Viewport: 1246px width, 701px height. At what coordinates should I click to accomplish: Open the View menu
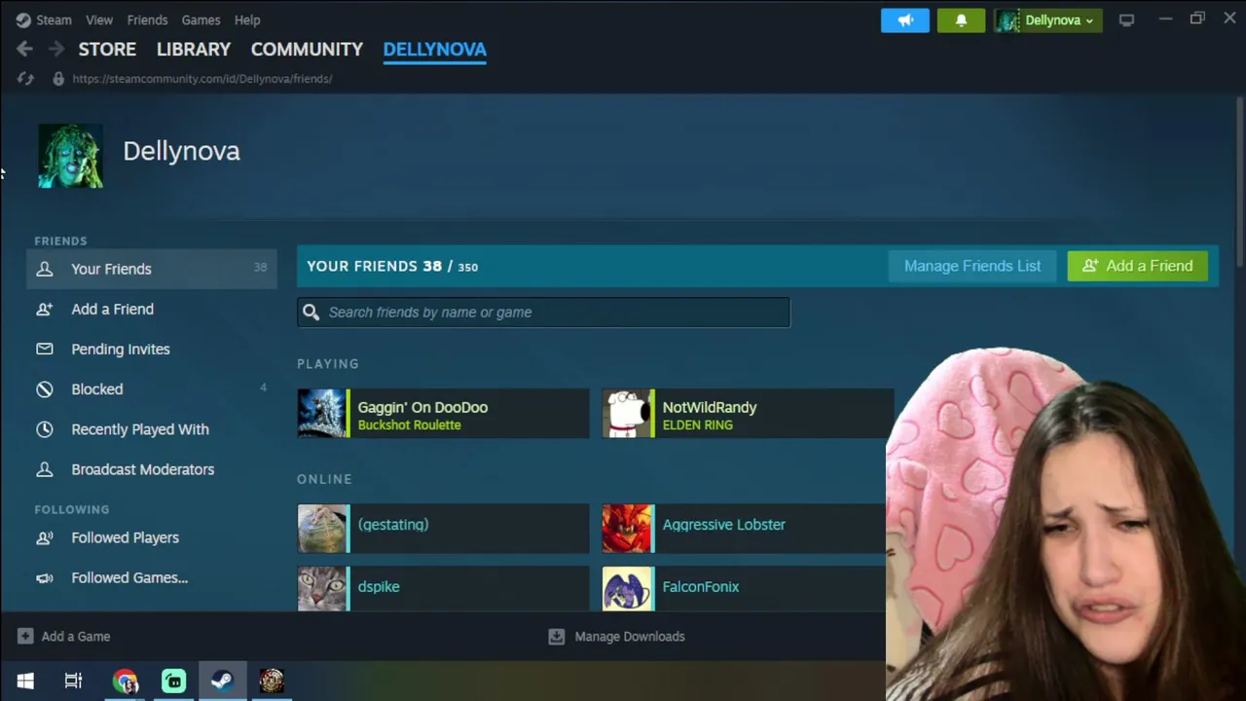coord(99,19)
